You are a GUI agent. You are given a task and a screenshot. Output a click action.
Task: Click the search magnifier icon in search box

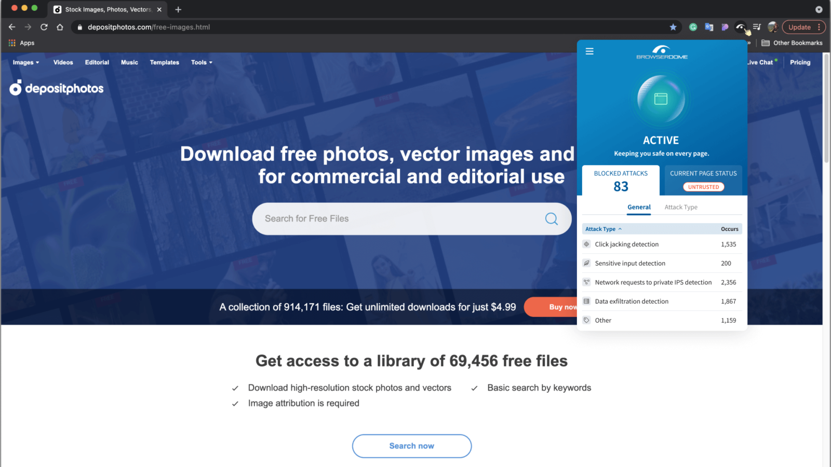point(552,219)
